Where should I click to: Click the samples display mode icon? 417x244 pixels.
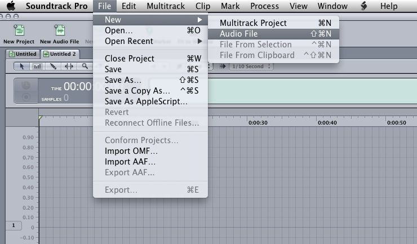pyautogui.click(x=26, y=97)
